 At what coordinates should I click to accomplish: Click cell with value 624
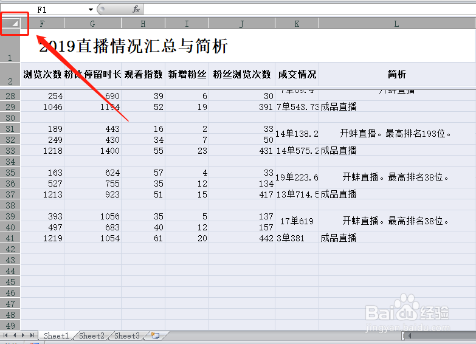tap(92, 173)
